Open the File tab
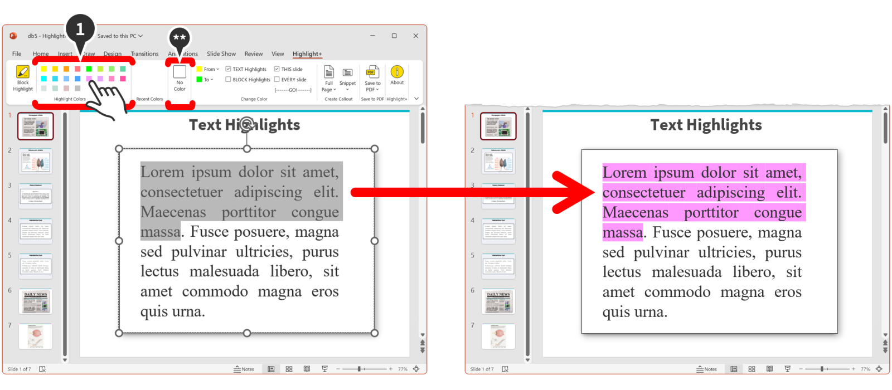Screen dimensions: 892x390 coord(17,54)
